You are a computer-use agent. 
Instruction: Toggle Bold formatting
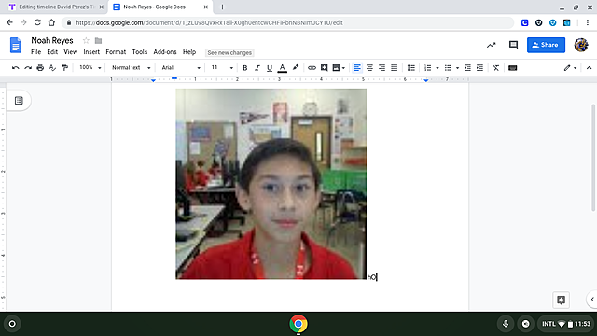tap(244, 68)
